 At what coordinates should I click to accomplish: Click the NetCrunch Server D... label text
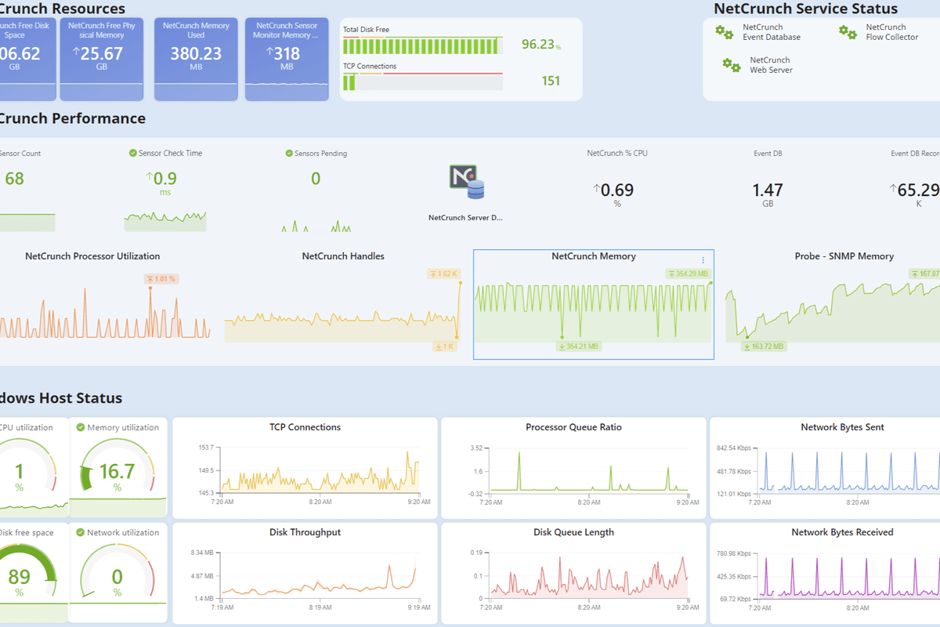point(465,218)
